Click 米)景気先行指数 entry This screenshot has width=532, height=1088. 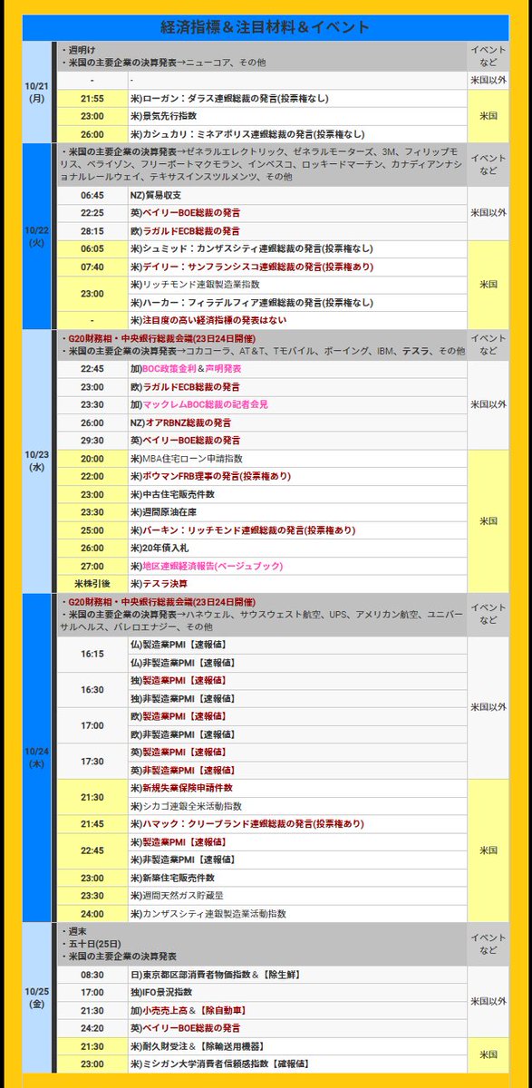(297, 116)
